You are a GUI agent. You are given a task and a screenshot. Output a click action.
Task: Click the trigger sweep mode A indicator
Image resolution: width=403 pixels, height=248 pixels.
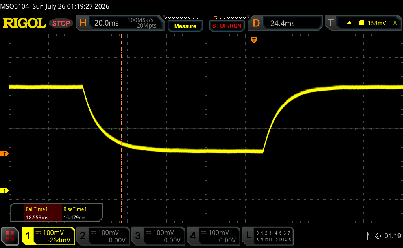395,23
